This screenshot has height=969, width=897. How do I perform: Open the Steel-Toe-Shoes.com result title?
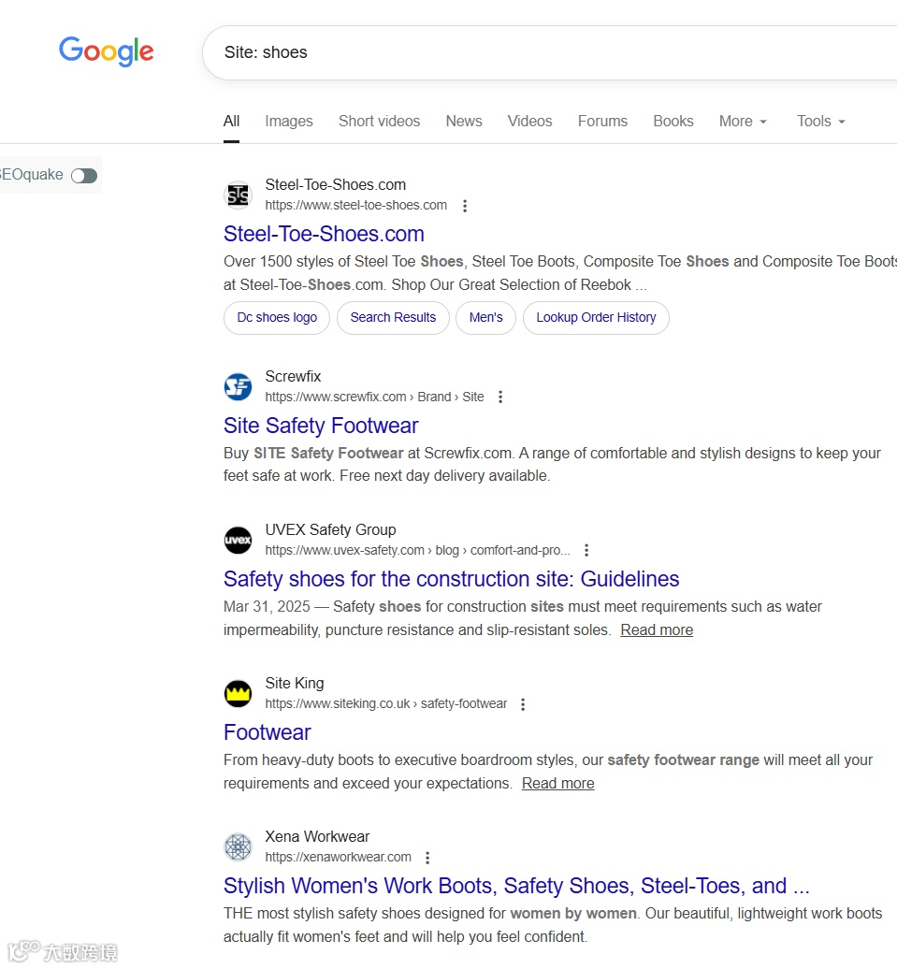click(x=324, y=234)
